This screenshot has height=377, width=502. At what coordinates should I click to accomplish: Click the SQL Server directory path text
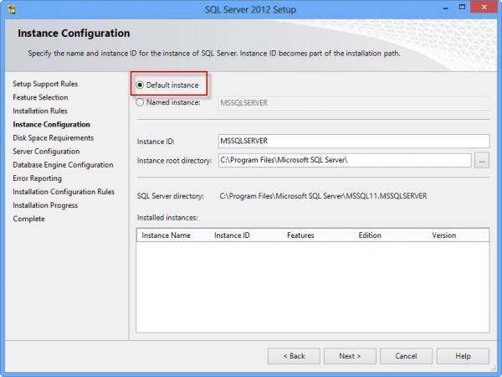pos(323,196)
